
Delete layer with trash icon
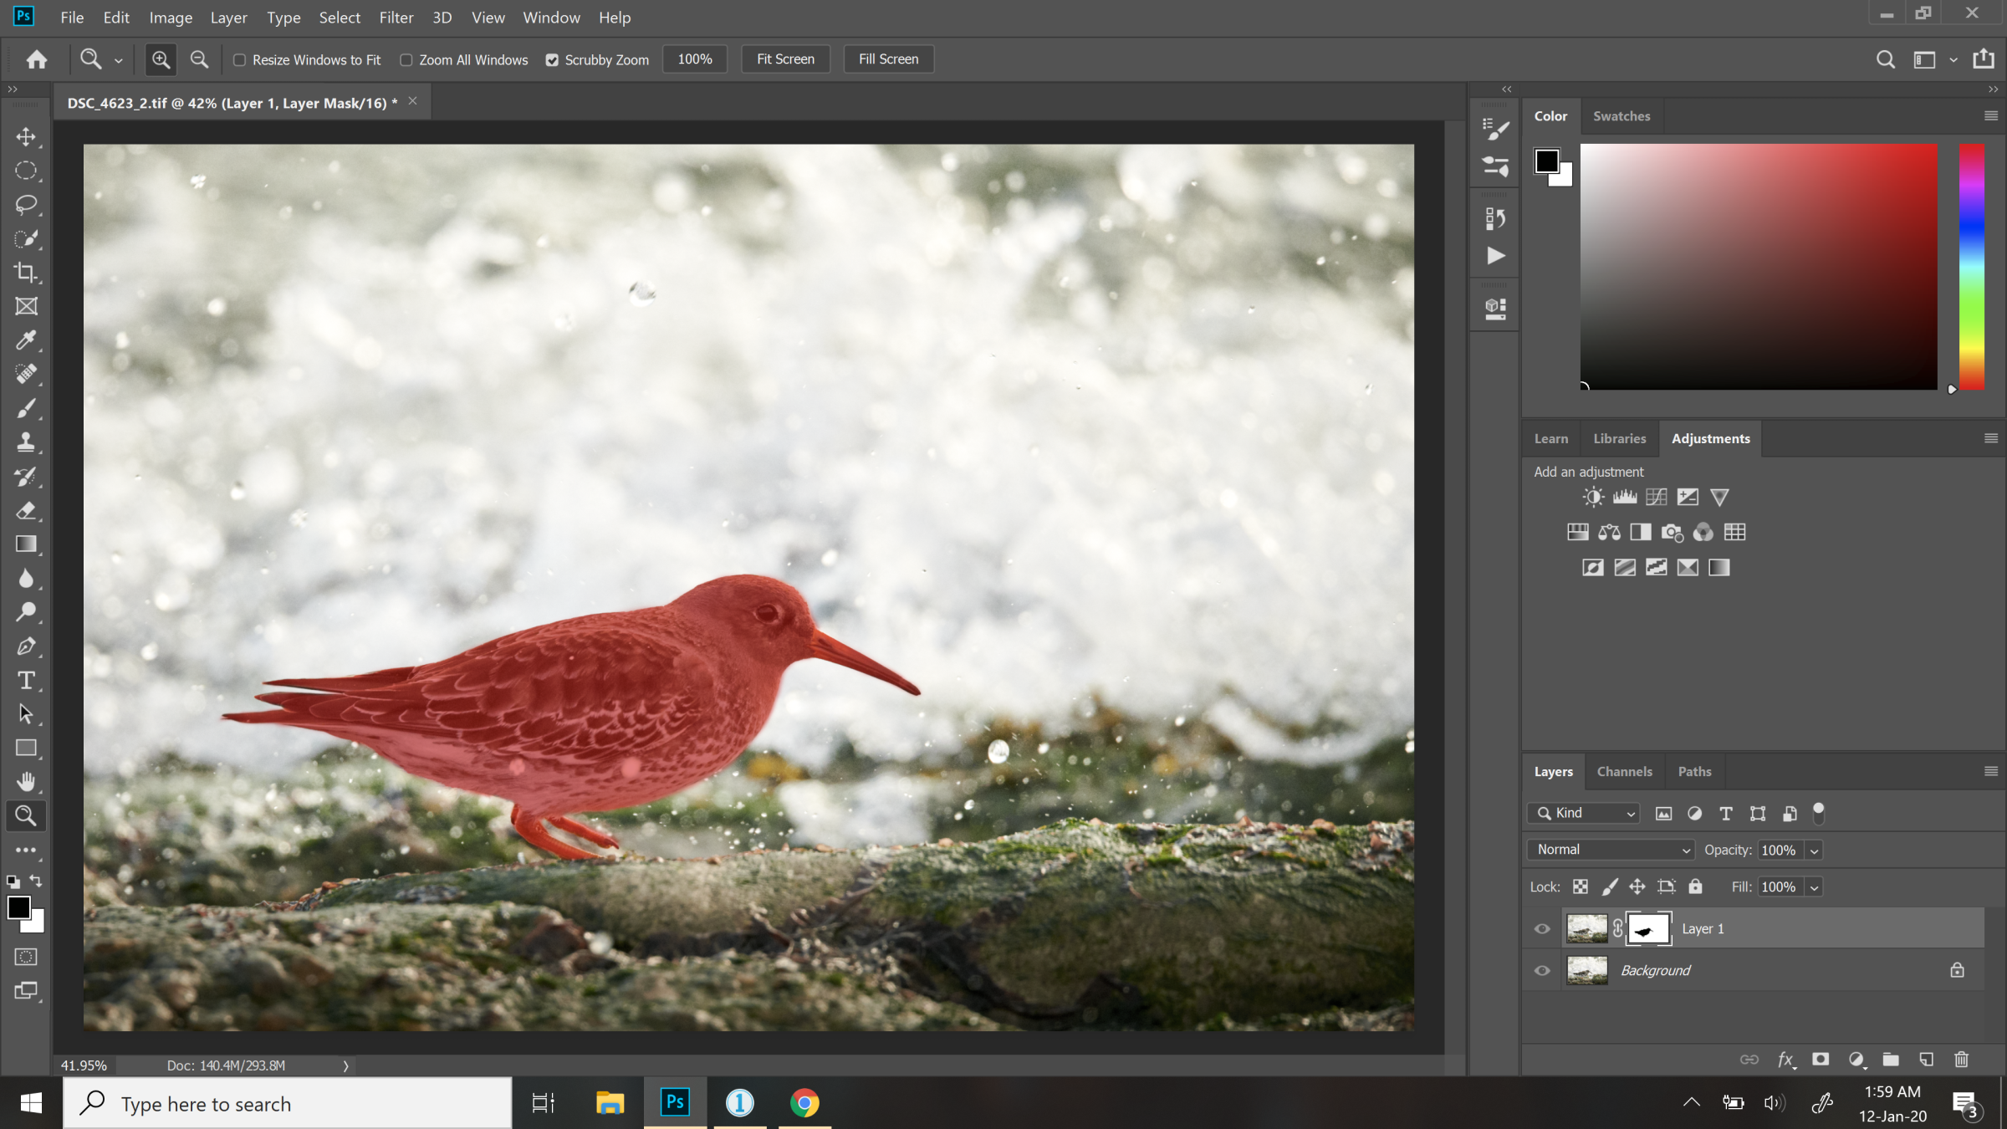[x=1962, y=1060]
